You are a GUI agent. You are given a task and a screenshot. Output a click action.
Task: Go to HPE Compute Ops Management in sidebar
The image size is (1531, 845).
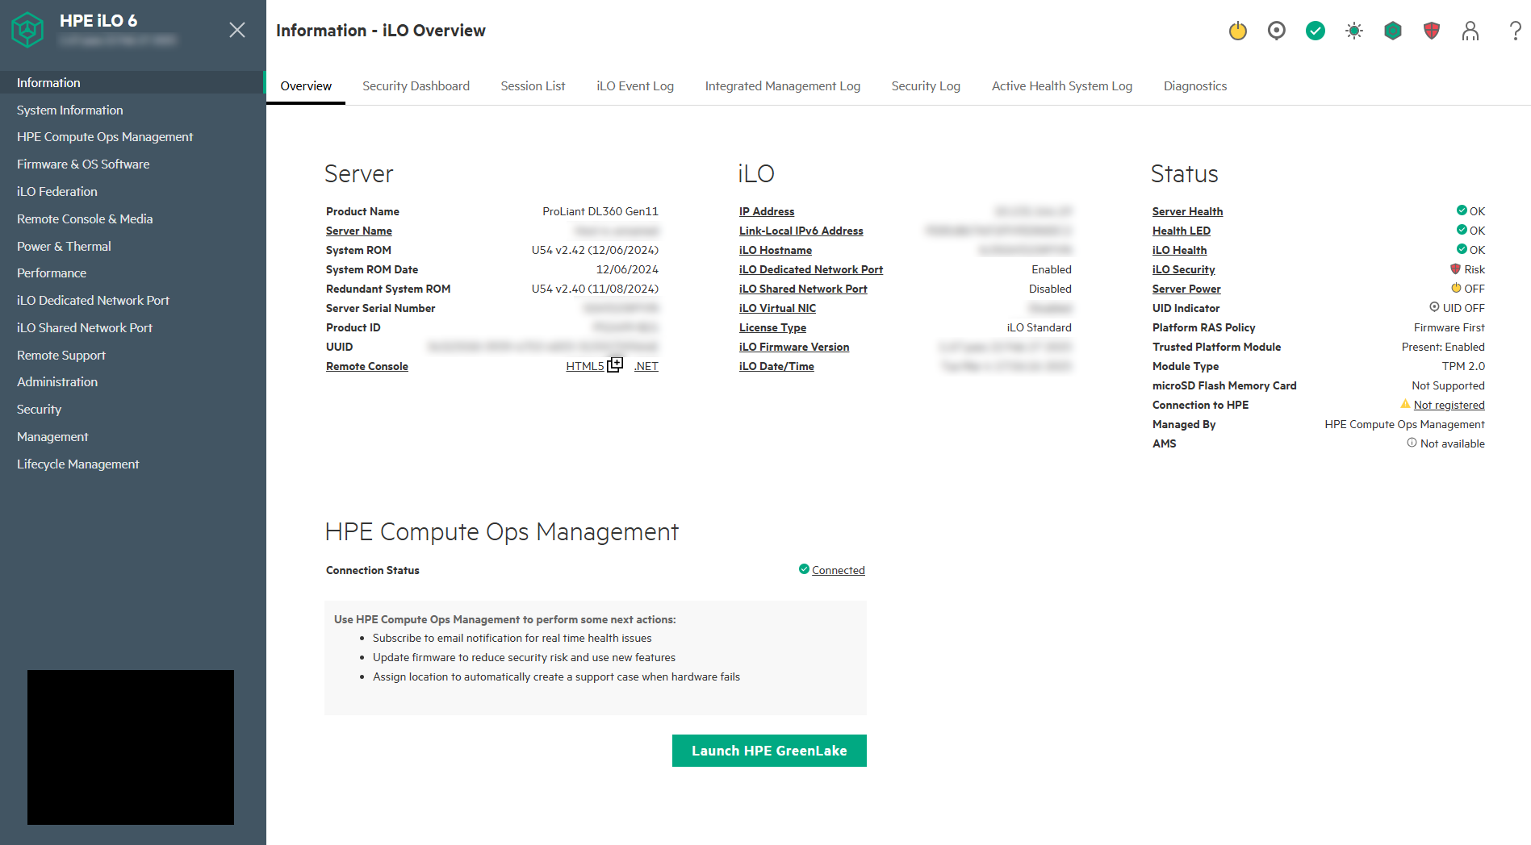105,137
